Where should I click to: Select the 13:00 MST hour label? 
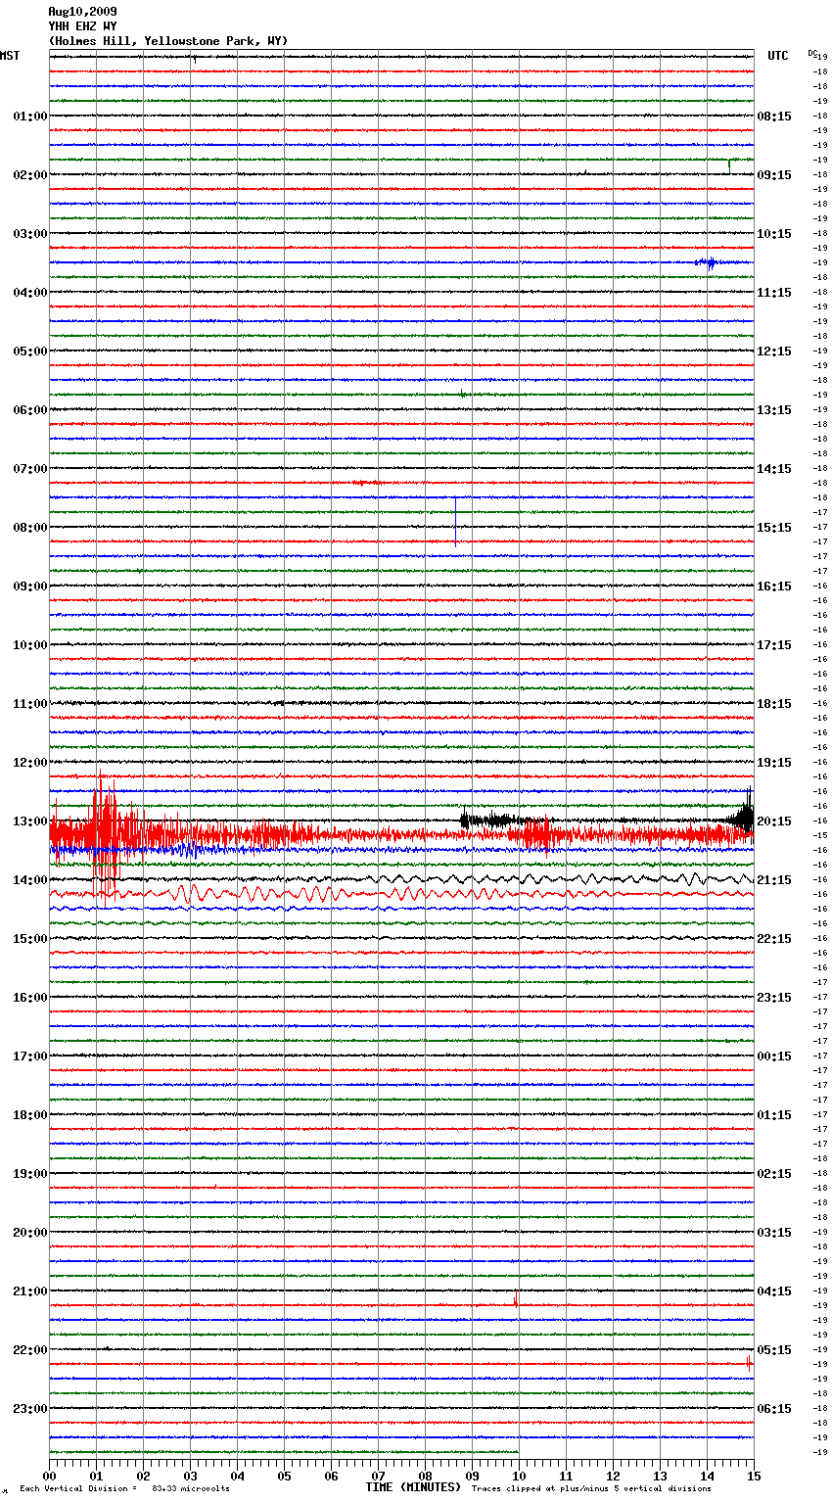click(x=30, y=821)
